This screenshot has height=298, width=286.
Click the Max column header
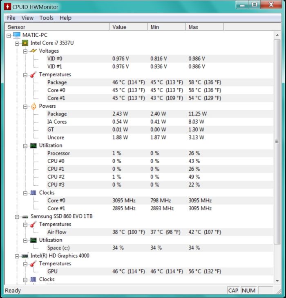[x=205, y=27]
